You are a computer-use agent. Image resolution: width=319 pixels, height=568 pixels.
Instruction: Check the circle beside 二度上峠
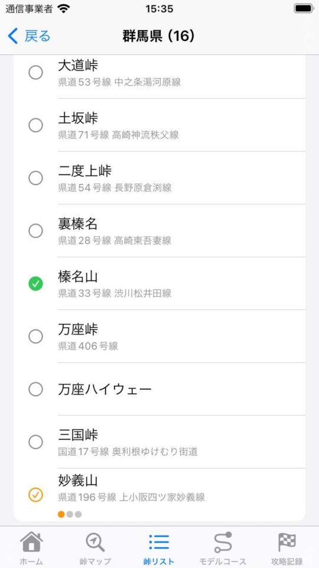coord(35,178)
